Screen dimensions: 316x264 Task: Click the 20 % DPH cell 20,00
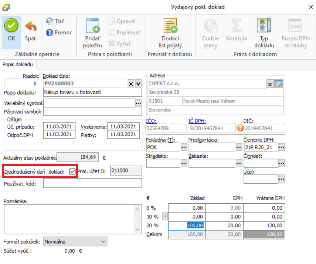pos(224,225)
